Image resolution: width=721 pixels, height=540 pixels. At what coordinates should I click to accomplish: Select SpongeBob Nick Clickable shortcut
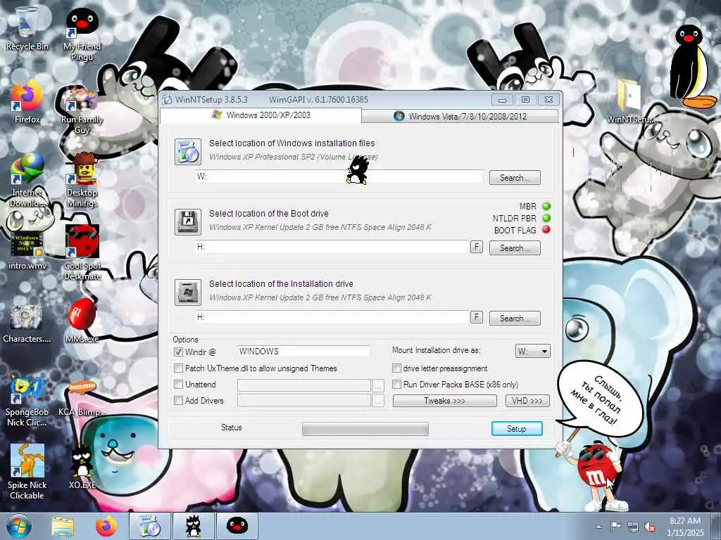click(27, 400)
